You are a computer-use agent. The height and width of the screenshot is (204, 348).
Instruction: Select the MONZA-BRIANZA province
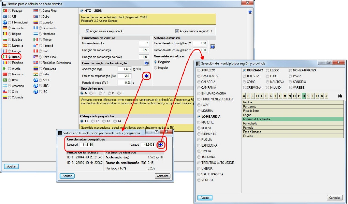pyautogui.click(x=291, y=70)
